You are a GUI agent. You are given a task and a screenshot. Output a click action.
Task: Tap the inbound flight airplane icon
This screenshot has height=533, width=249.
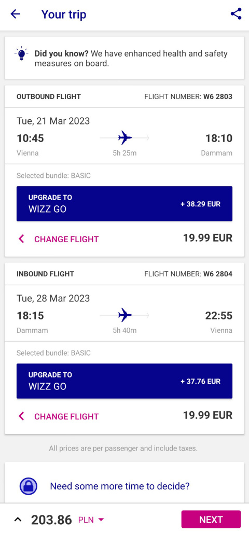click(x=125, y=315)
